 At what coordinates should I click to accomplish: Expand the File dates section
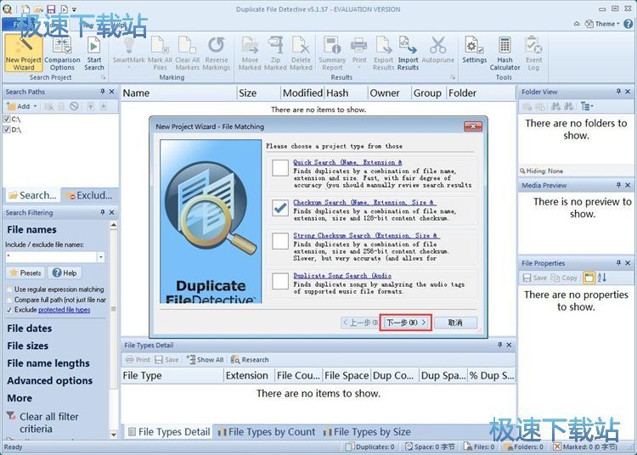tap(29, 329)
